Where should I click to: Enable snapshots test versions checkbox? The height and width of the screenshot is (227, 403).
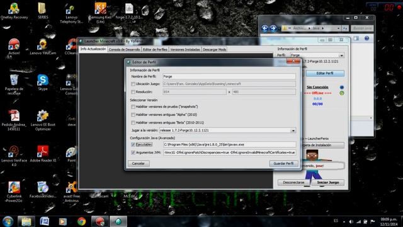pos(133,107)
